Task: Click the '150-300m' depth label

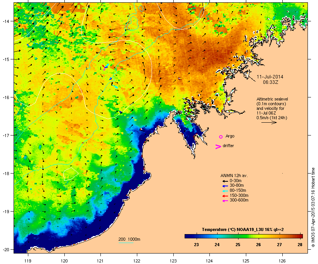Action: [239, 196]
